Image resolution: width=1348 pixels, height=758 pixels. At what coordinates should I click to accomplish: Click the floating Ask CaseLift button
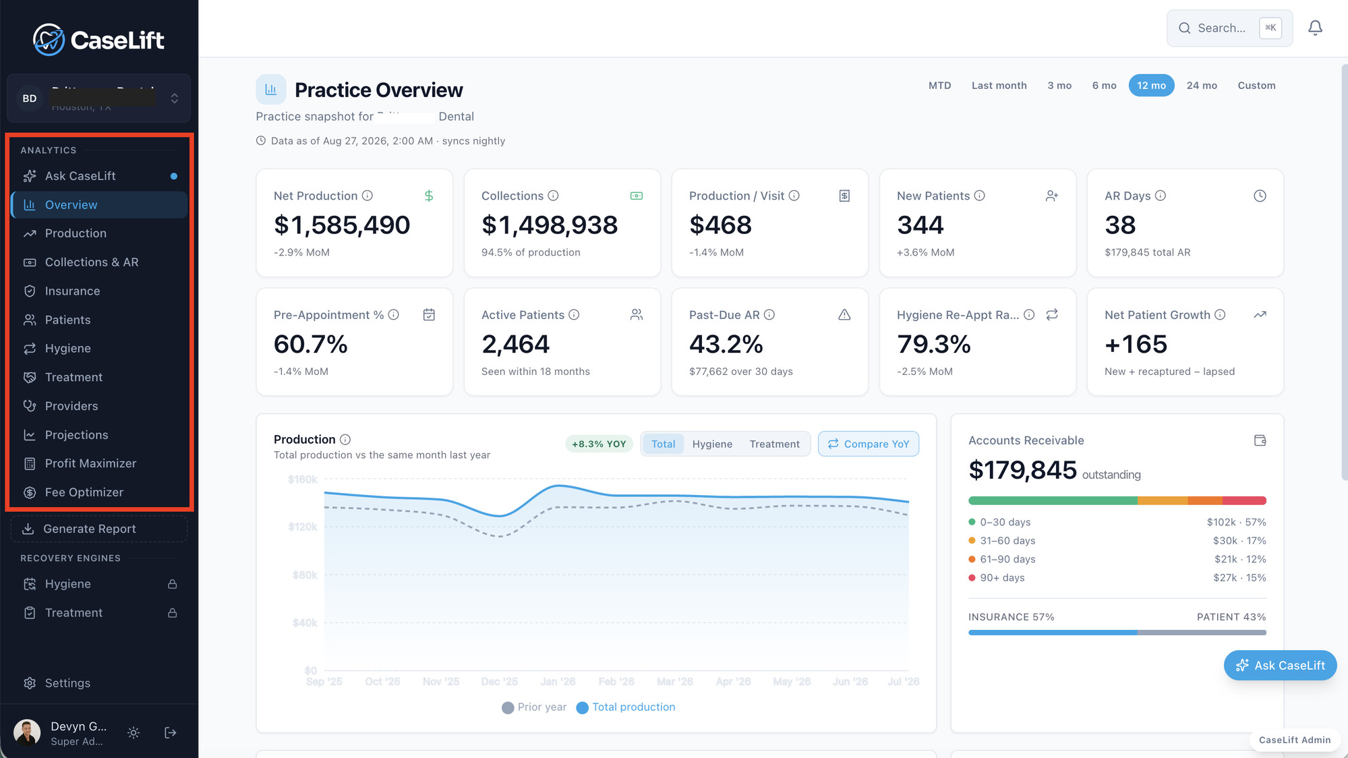(x=1280, y=666)
